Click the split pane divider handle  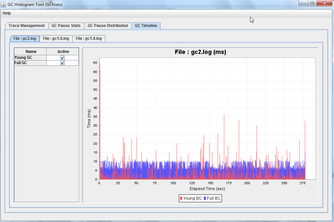pos(81,125)
